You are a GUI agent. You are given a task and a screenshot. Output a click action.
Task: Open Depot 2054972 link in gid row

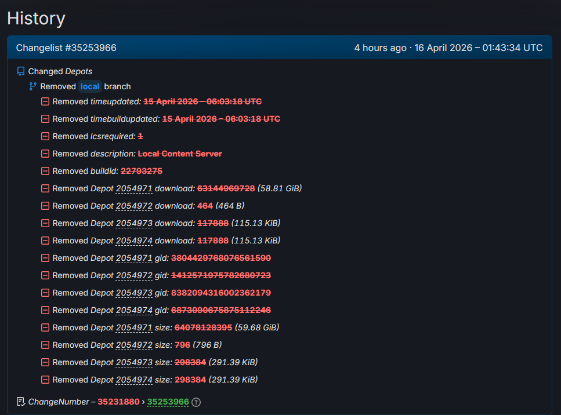pyautogui.click(x=134, y=275)
